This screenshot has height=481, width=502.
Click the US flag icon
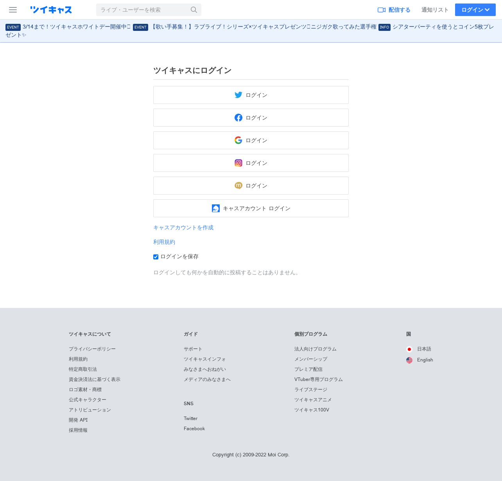pyautogui.click(x=409, y=360)
